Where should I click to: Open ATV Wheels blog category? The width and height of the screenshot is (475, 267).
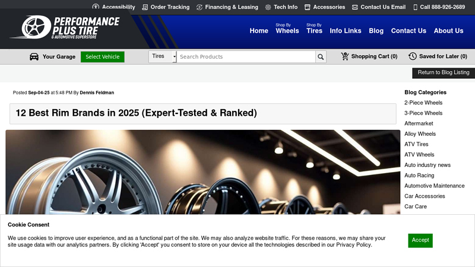[419, 155]
